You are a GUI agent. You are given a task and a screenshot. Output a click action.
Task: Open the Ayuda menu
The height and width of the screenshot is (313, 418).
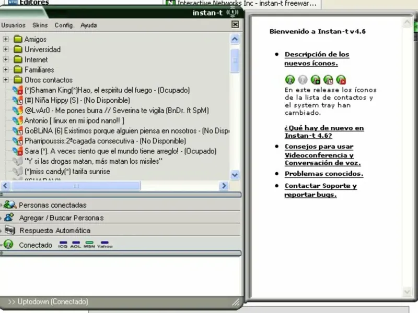[88, 25]
